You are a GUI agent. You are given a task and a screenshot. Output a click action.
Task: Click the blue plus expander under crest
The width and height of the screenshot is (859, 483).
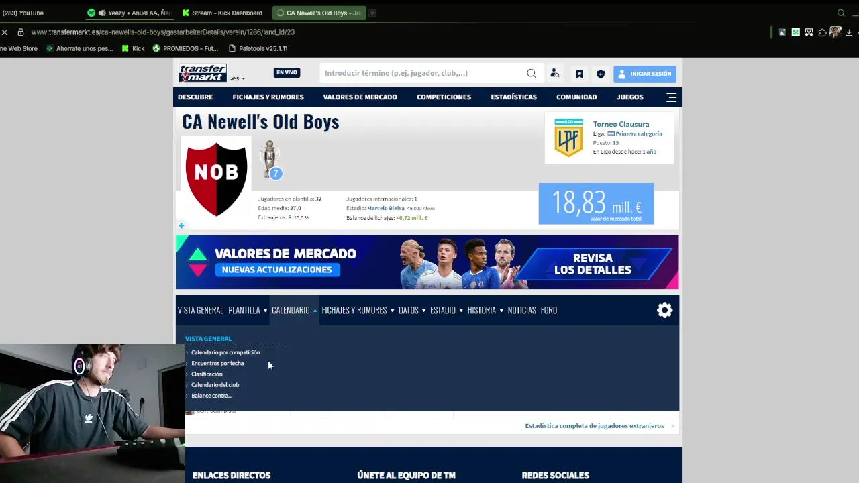point(181,226)
